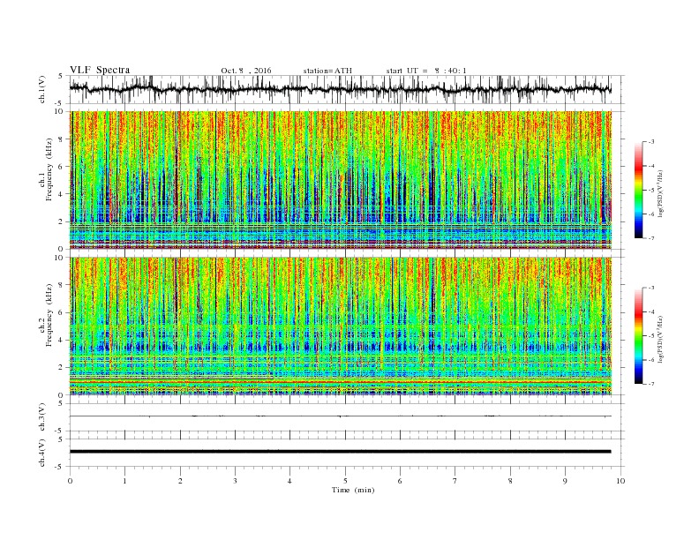This screenshot has width=699, height=540.
Task: Click the ch.2 "Frequency (kHz)" axis label
Action: click(x=49, y=315)
